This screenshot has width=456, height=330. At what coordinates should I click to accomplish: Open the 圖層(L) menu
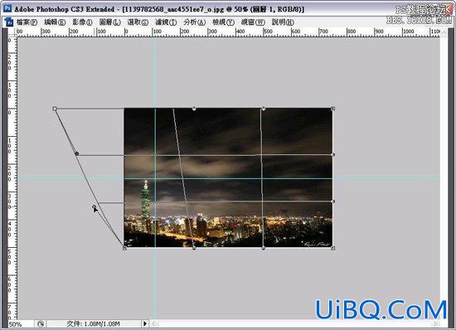pos(110,22)
